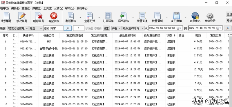Open 订单详情 toolbar icon

[x=108, y=16]
